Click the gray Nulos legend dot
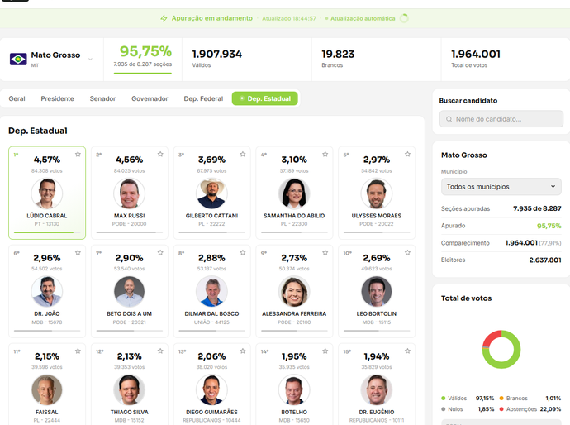Image resolution: width=570 pixels, height=425 pixels. [x=443, y=409]
